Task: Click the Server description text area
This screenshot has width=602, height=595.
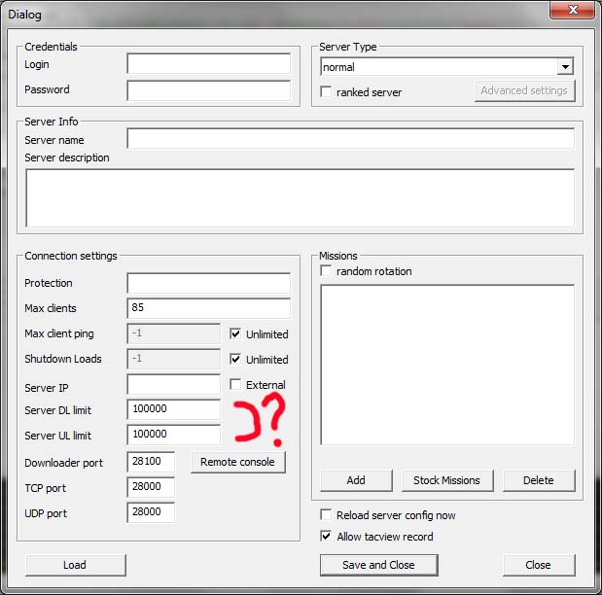Action: (x=301, y=198)
